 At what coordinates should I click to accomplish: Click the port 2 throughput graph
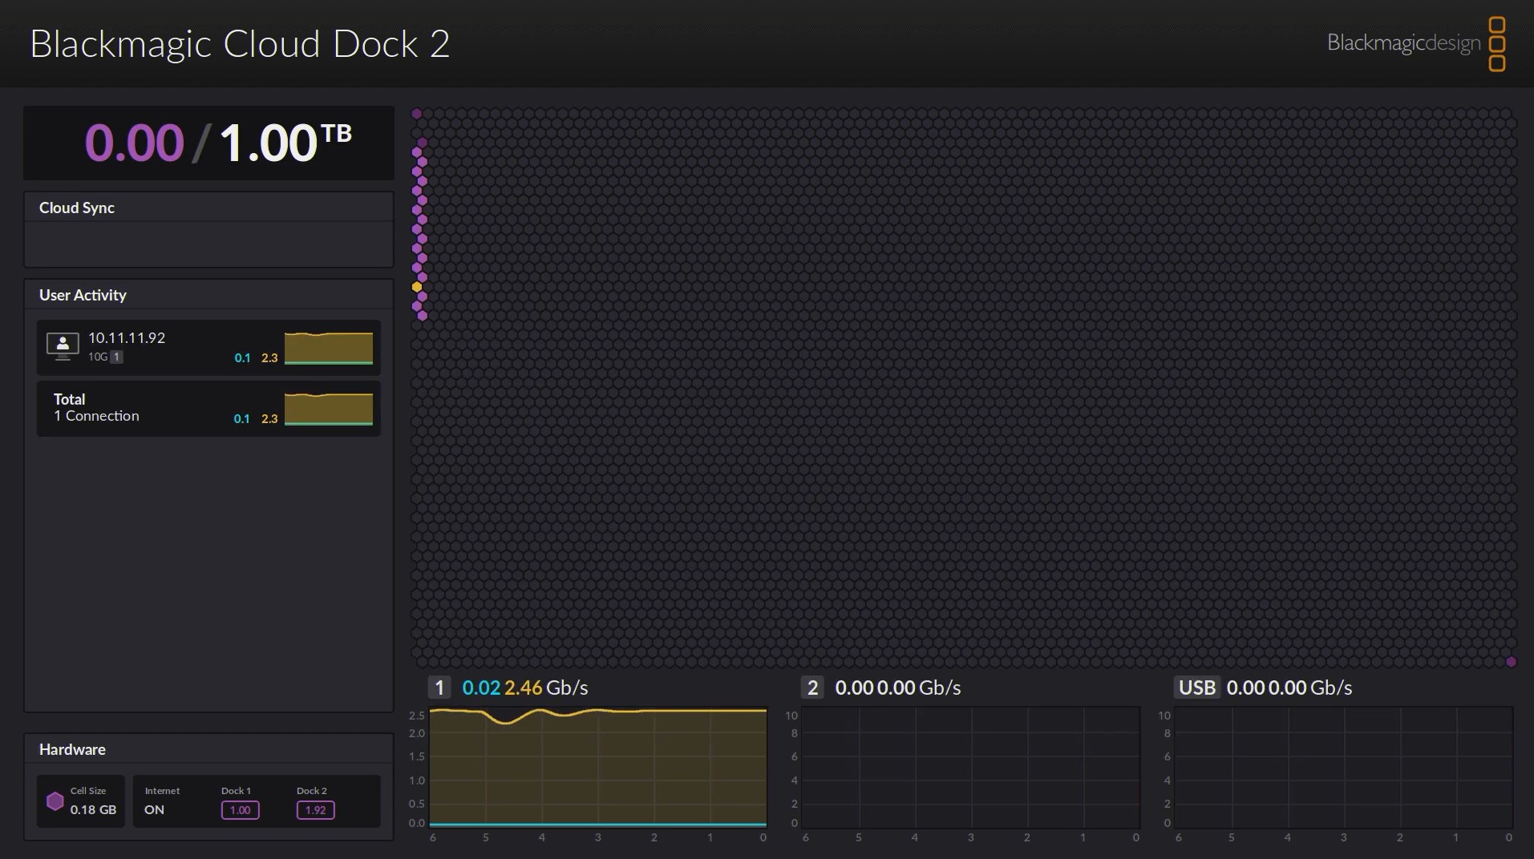tap(971, 768)
